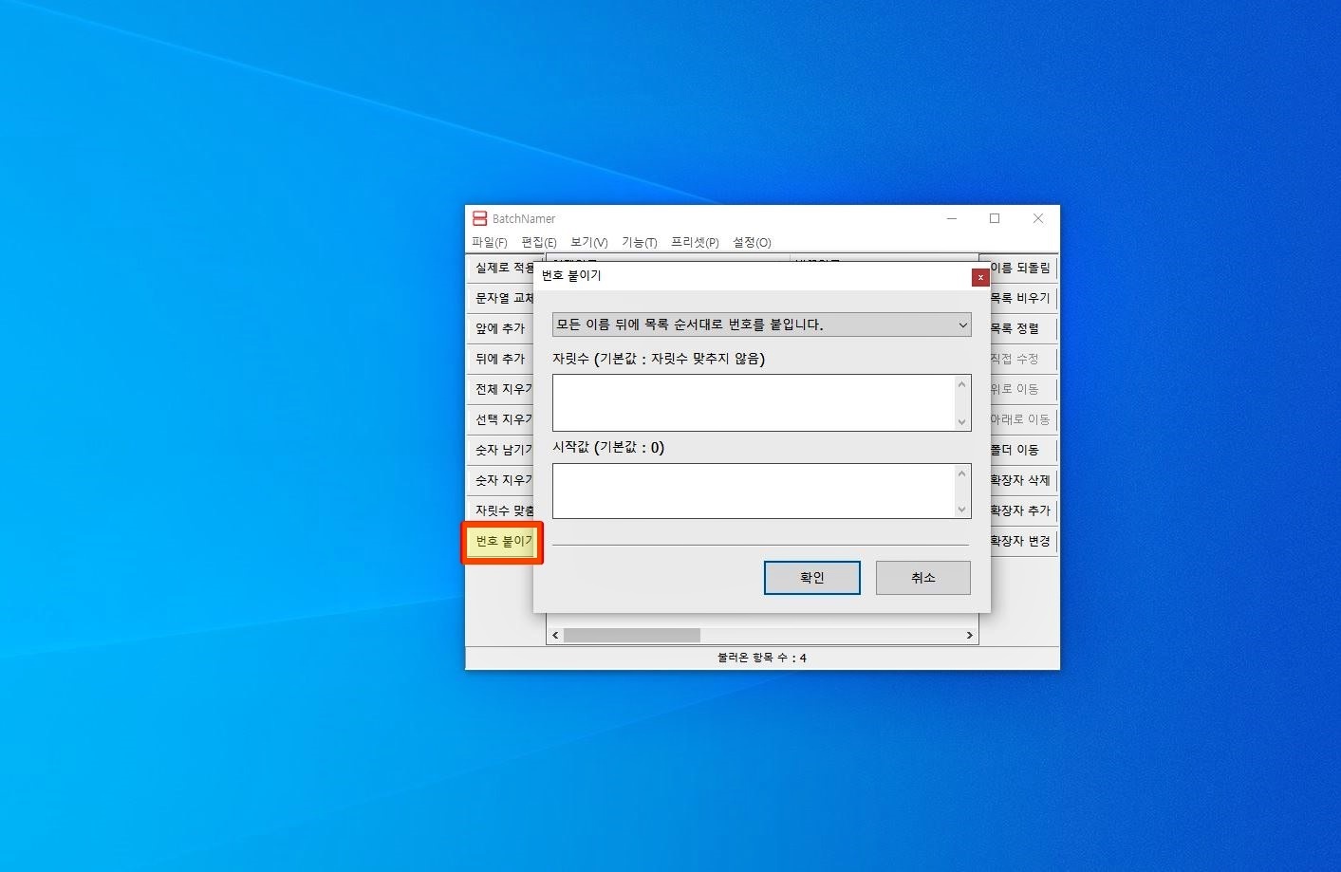Screen dimensions: 1341x872
Task: Click the 번호 붙이기 sidebar button
Action: click(x=502, y=542)
